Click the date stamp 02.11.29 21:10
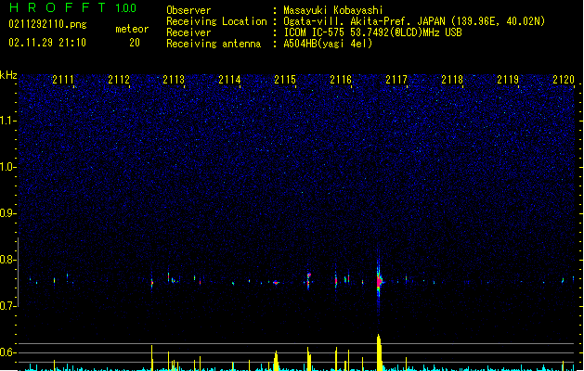 click(47, 43)
